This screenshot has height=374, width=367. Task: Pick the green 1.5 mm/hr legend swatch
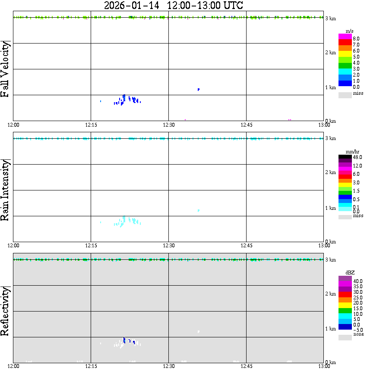click(x=345, y=193)
